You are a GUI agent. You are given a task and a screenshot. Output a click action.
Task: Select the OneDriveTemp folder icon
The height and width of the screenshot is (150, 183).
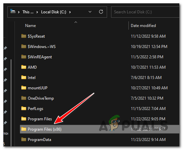point(24,98)
